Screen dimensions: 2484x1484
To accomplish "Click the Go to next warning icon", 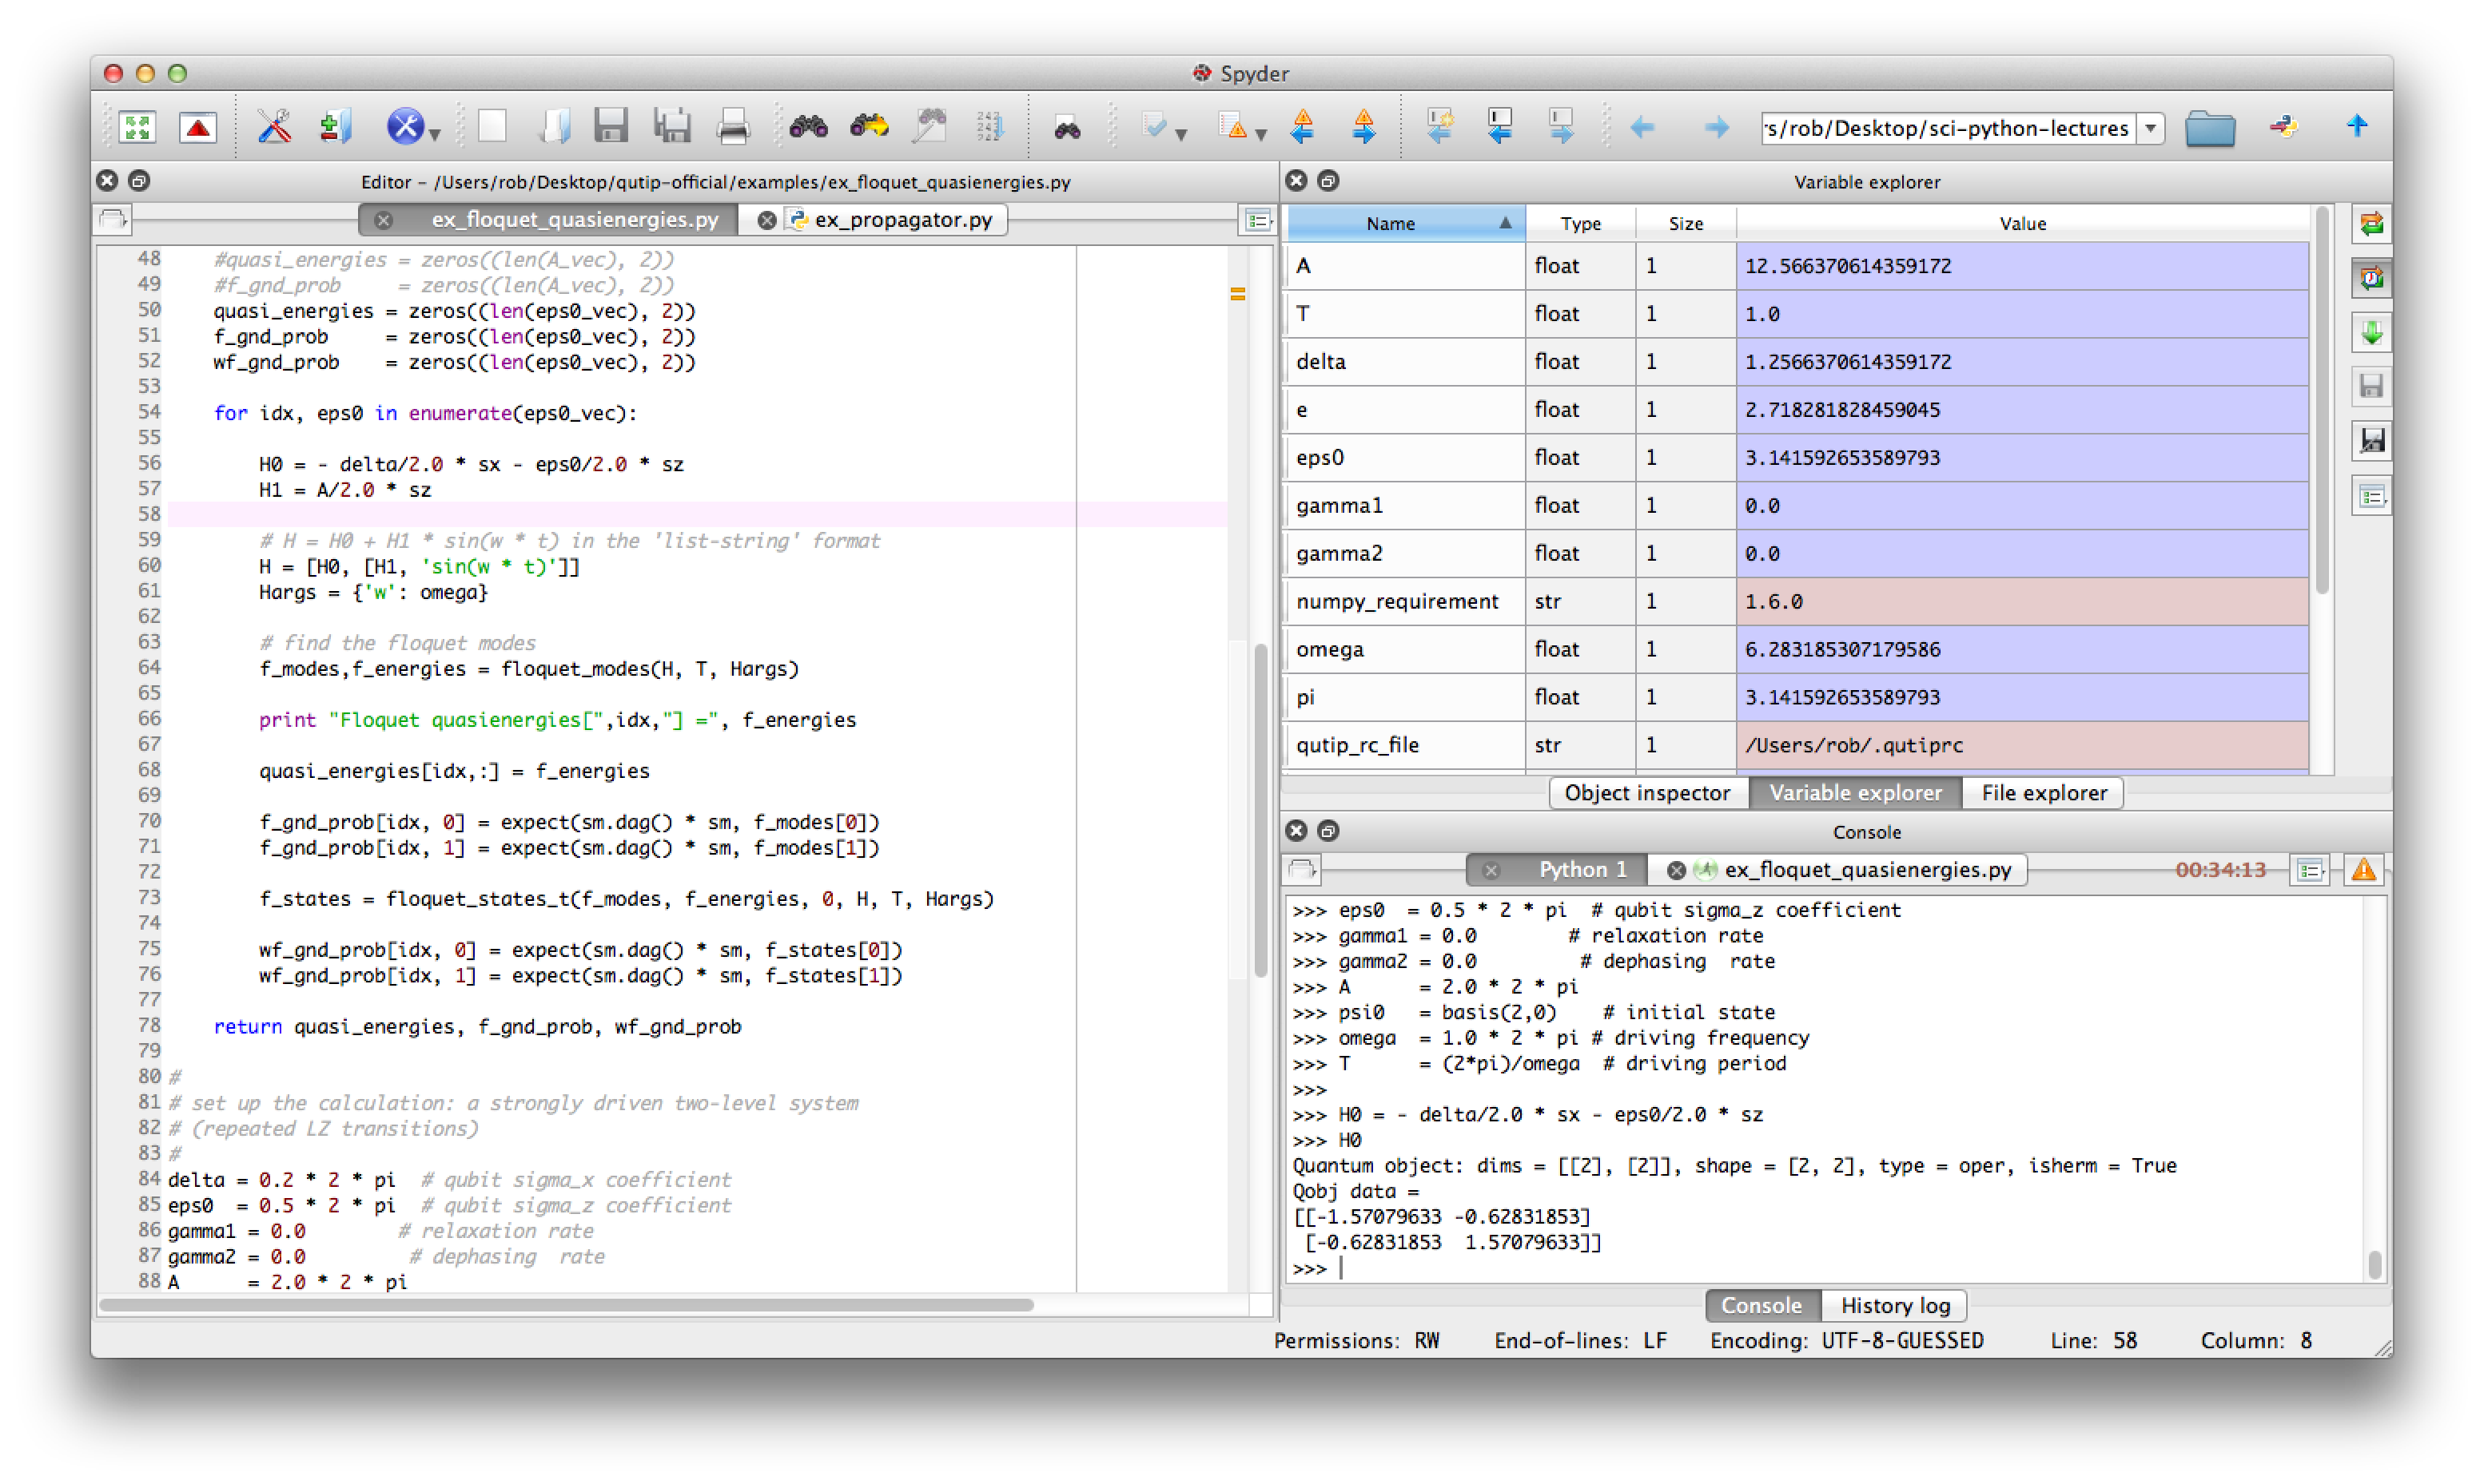I will (x=1363, y=127).
